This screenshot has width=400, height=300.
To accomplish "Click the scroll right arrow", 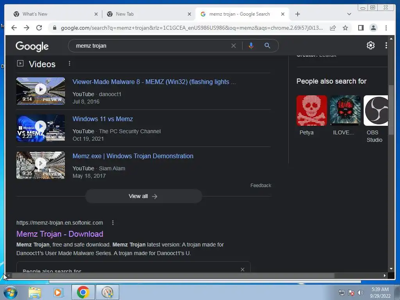I will point(385,275).
